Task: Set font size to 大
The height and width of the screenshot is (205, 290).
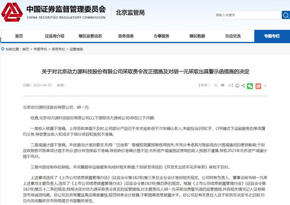Action: tap(216, 85)
